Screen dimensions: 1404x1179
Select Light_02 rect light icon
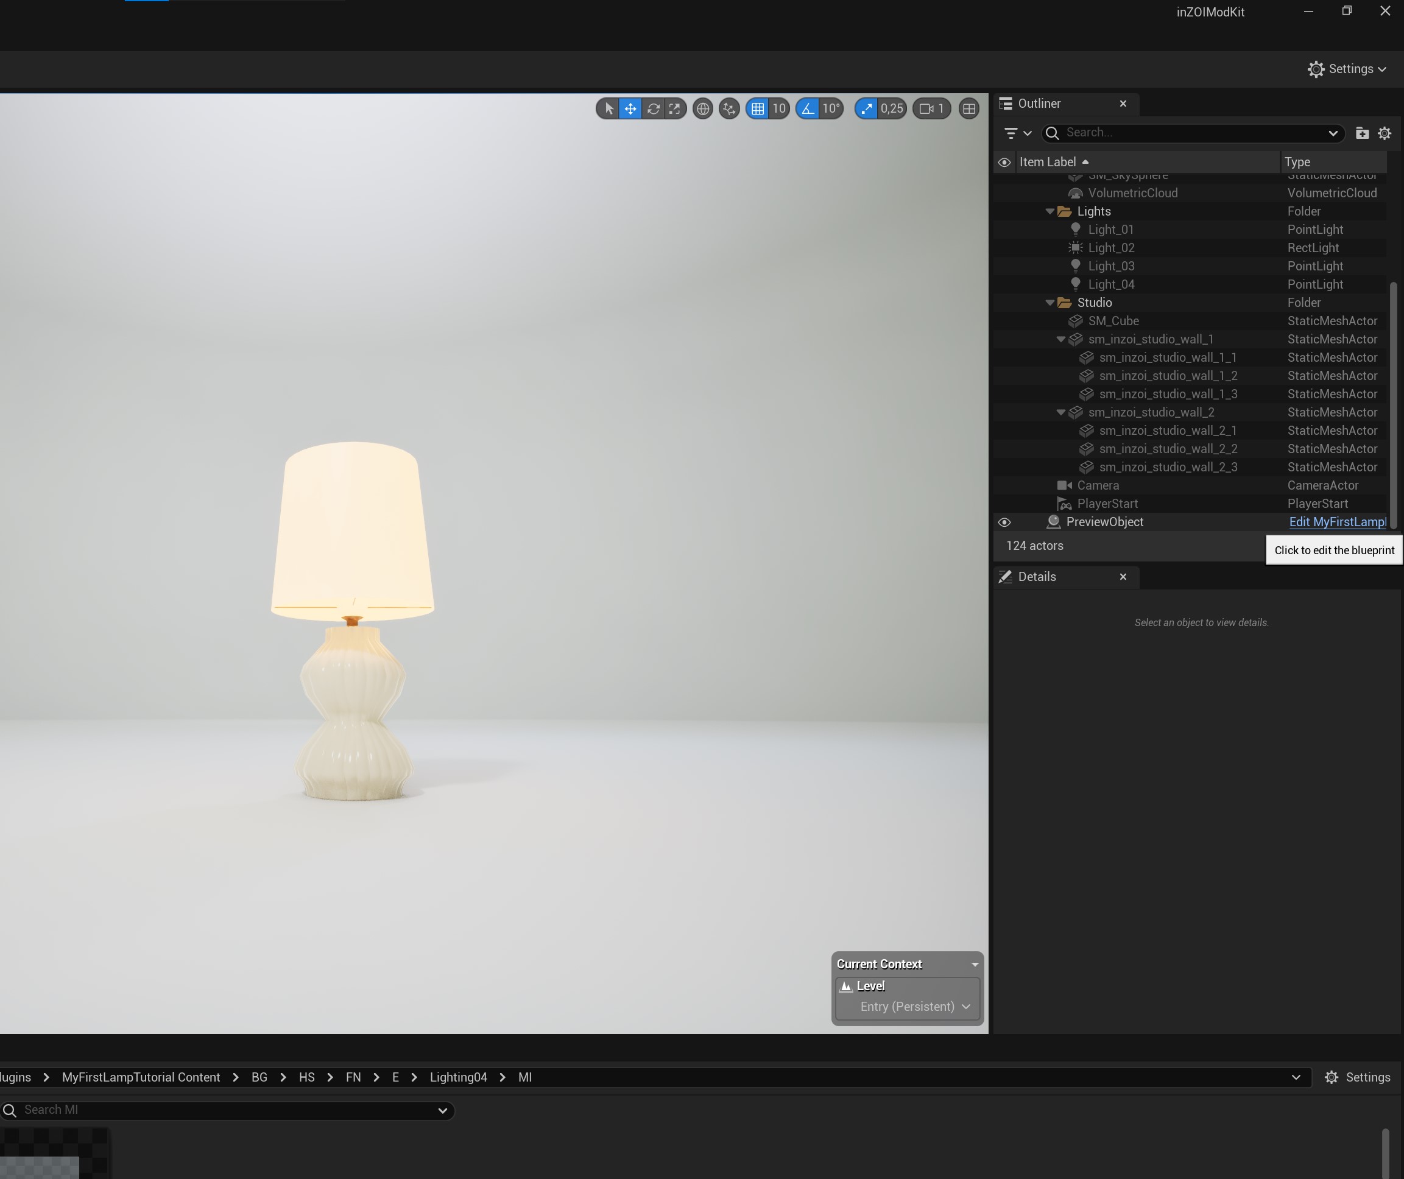coord(1075,247)
